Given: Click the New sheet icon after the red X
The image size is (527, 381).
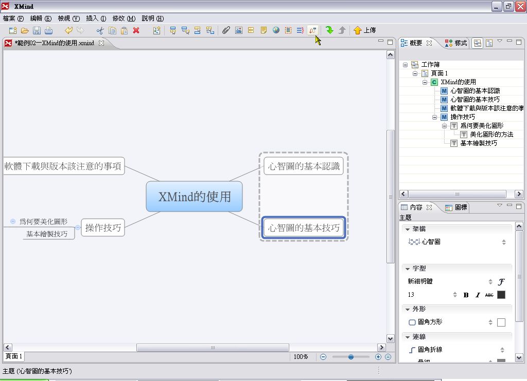Looking at the screenshot, I should click(156, 30).
